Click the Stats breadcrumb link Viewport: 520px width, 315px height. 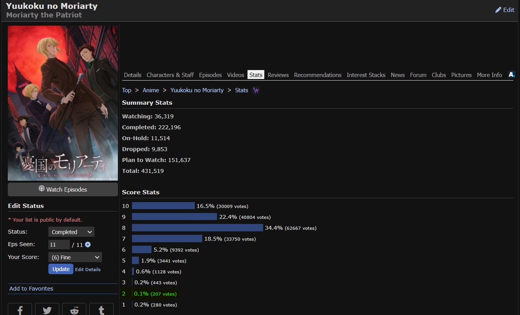click(x=241, y=90)
